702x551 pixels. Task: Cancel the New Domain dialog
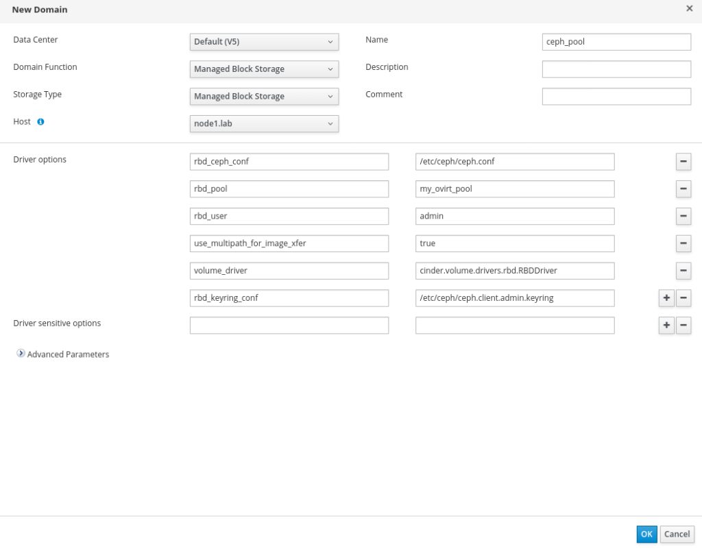coord(677,534)
